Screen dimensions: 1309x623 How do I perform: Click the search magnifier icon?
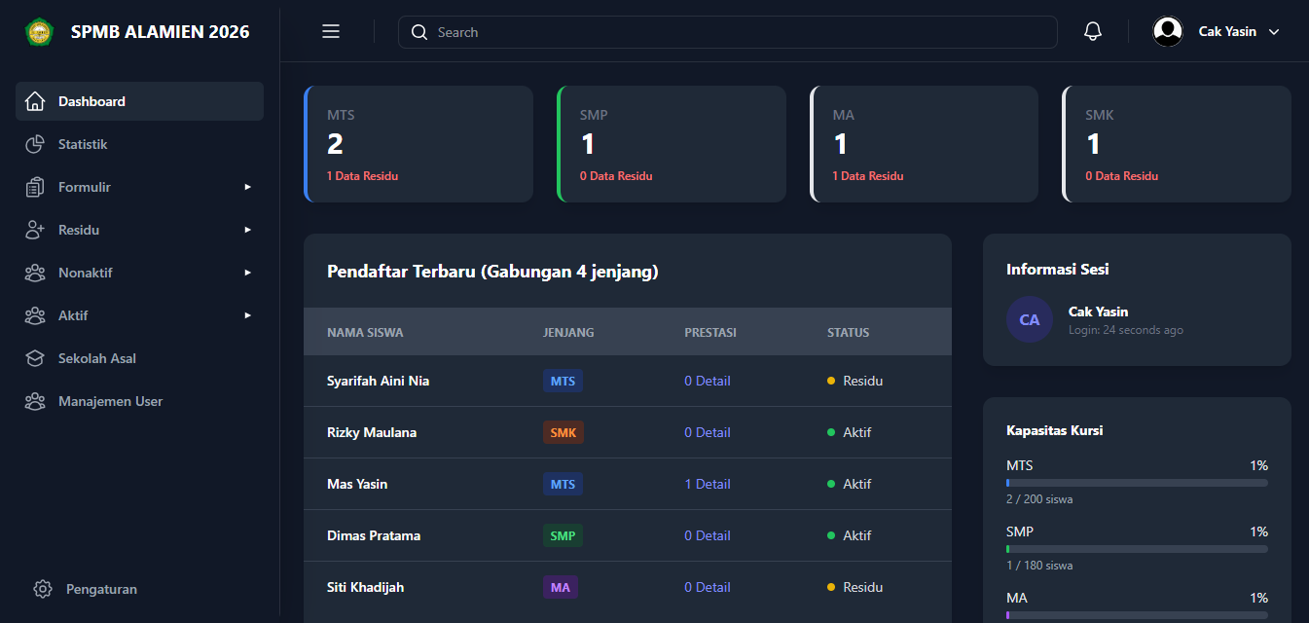click(x=419, y=31)
